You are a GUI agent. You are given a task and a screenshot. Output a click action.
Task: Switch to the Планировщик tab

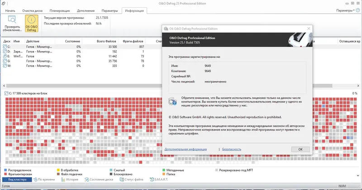60,10
